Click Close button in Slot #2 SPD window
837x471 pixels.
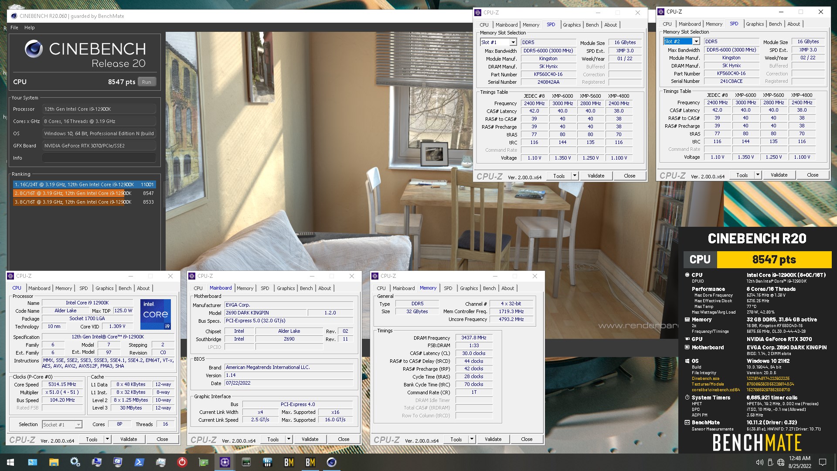(x=813, y=175)
